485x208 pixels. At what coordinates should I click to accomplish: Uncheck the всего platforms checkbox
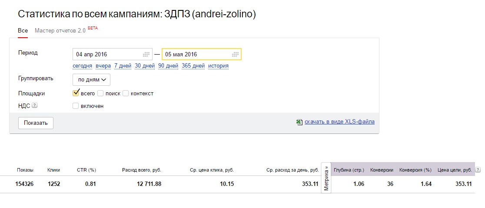(x=76, y=93)
